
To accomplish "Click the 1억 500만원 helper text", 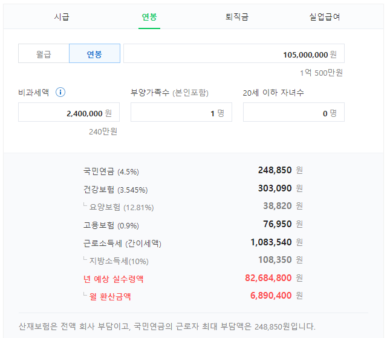I will (321, 73).
